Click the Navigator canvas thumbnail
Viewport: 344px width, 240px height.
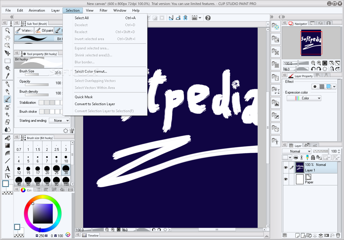(x=311, y=43)
